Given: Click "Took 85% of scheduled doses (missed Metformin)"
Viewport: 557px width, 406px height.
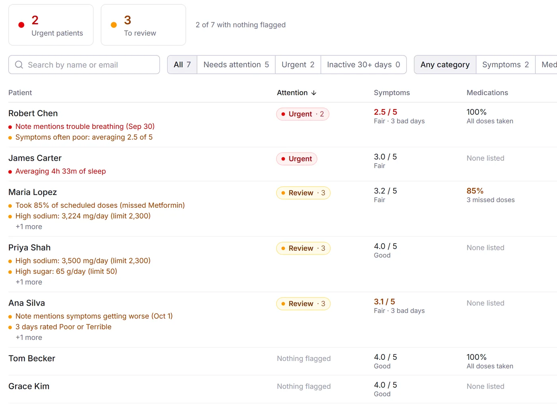Looking at the screenshot, I should pyautogui.click(x=100, y=205).
